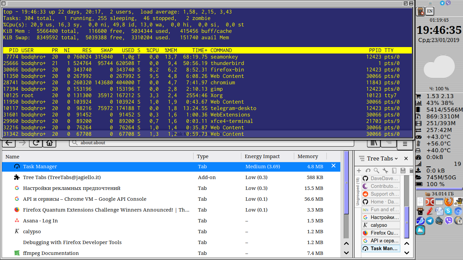The height and width of the screenshot is (260, 463).
Task: Click the muted speaker icon in panel
Action: pos(420,11)
